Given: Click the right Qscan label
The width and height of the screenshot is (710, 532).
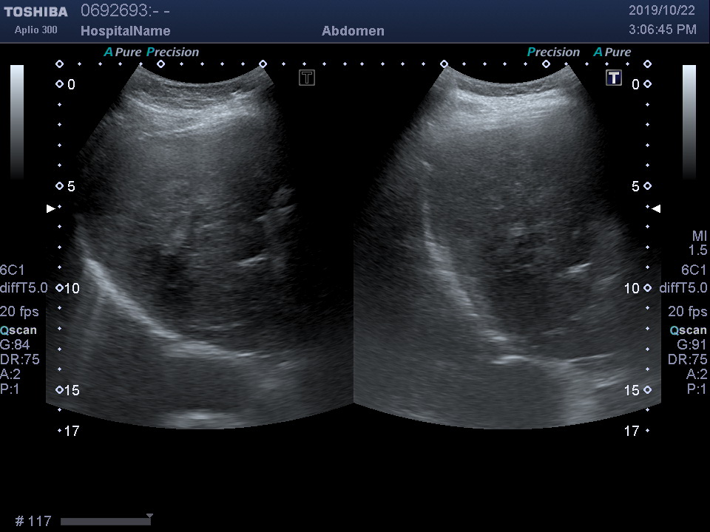Looking at the screenshot, I should (689, 330).
